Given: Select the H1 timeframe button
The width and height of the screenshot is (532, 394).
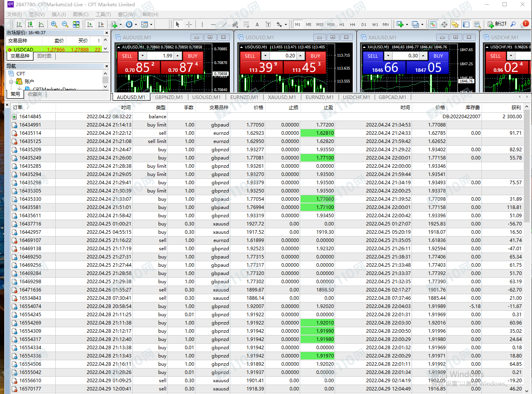Looking at the screenshot, I should [x=342, y=24].
